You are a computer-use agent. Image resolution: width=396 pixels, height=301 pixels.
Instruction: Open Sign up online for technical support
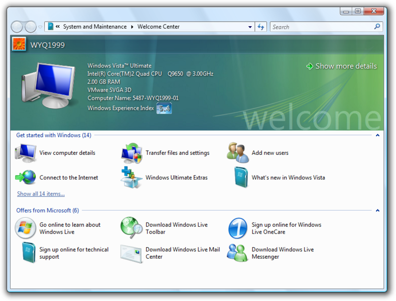click(74, 253)
